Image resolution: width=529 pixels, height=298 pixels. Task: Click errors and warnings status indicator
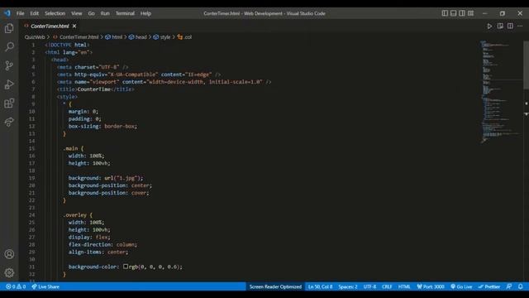click(16, 286)
